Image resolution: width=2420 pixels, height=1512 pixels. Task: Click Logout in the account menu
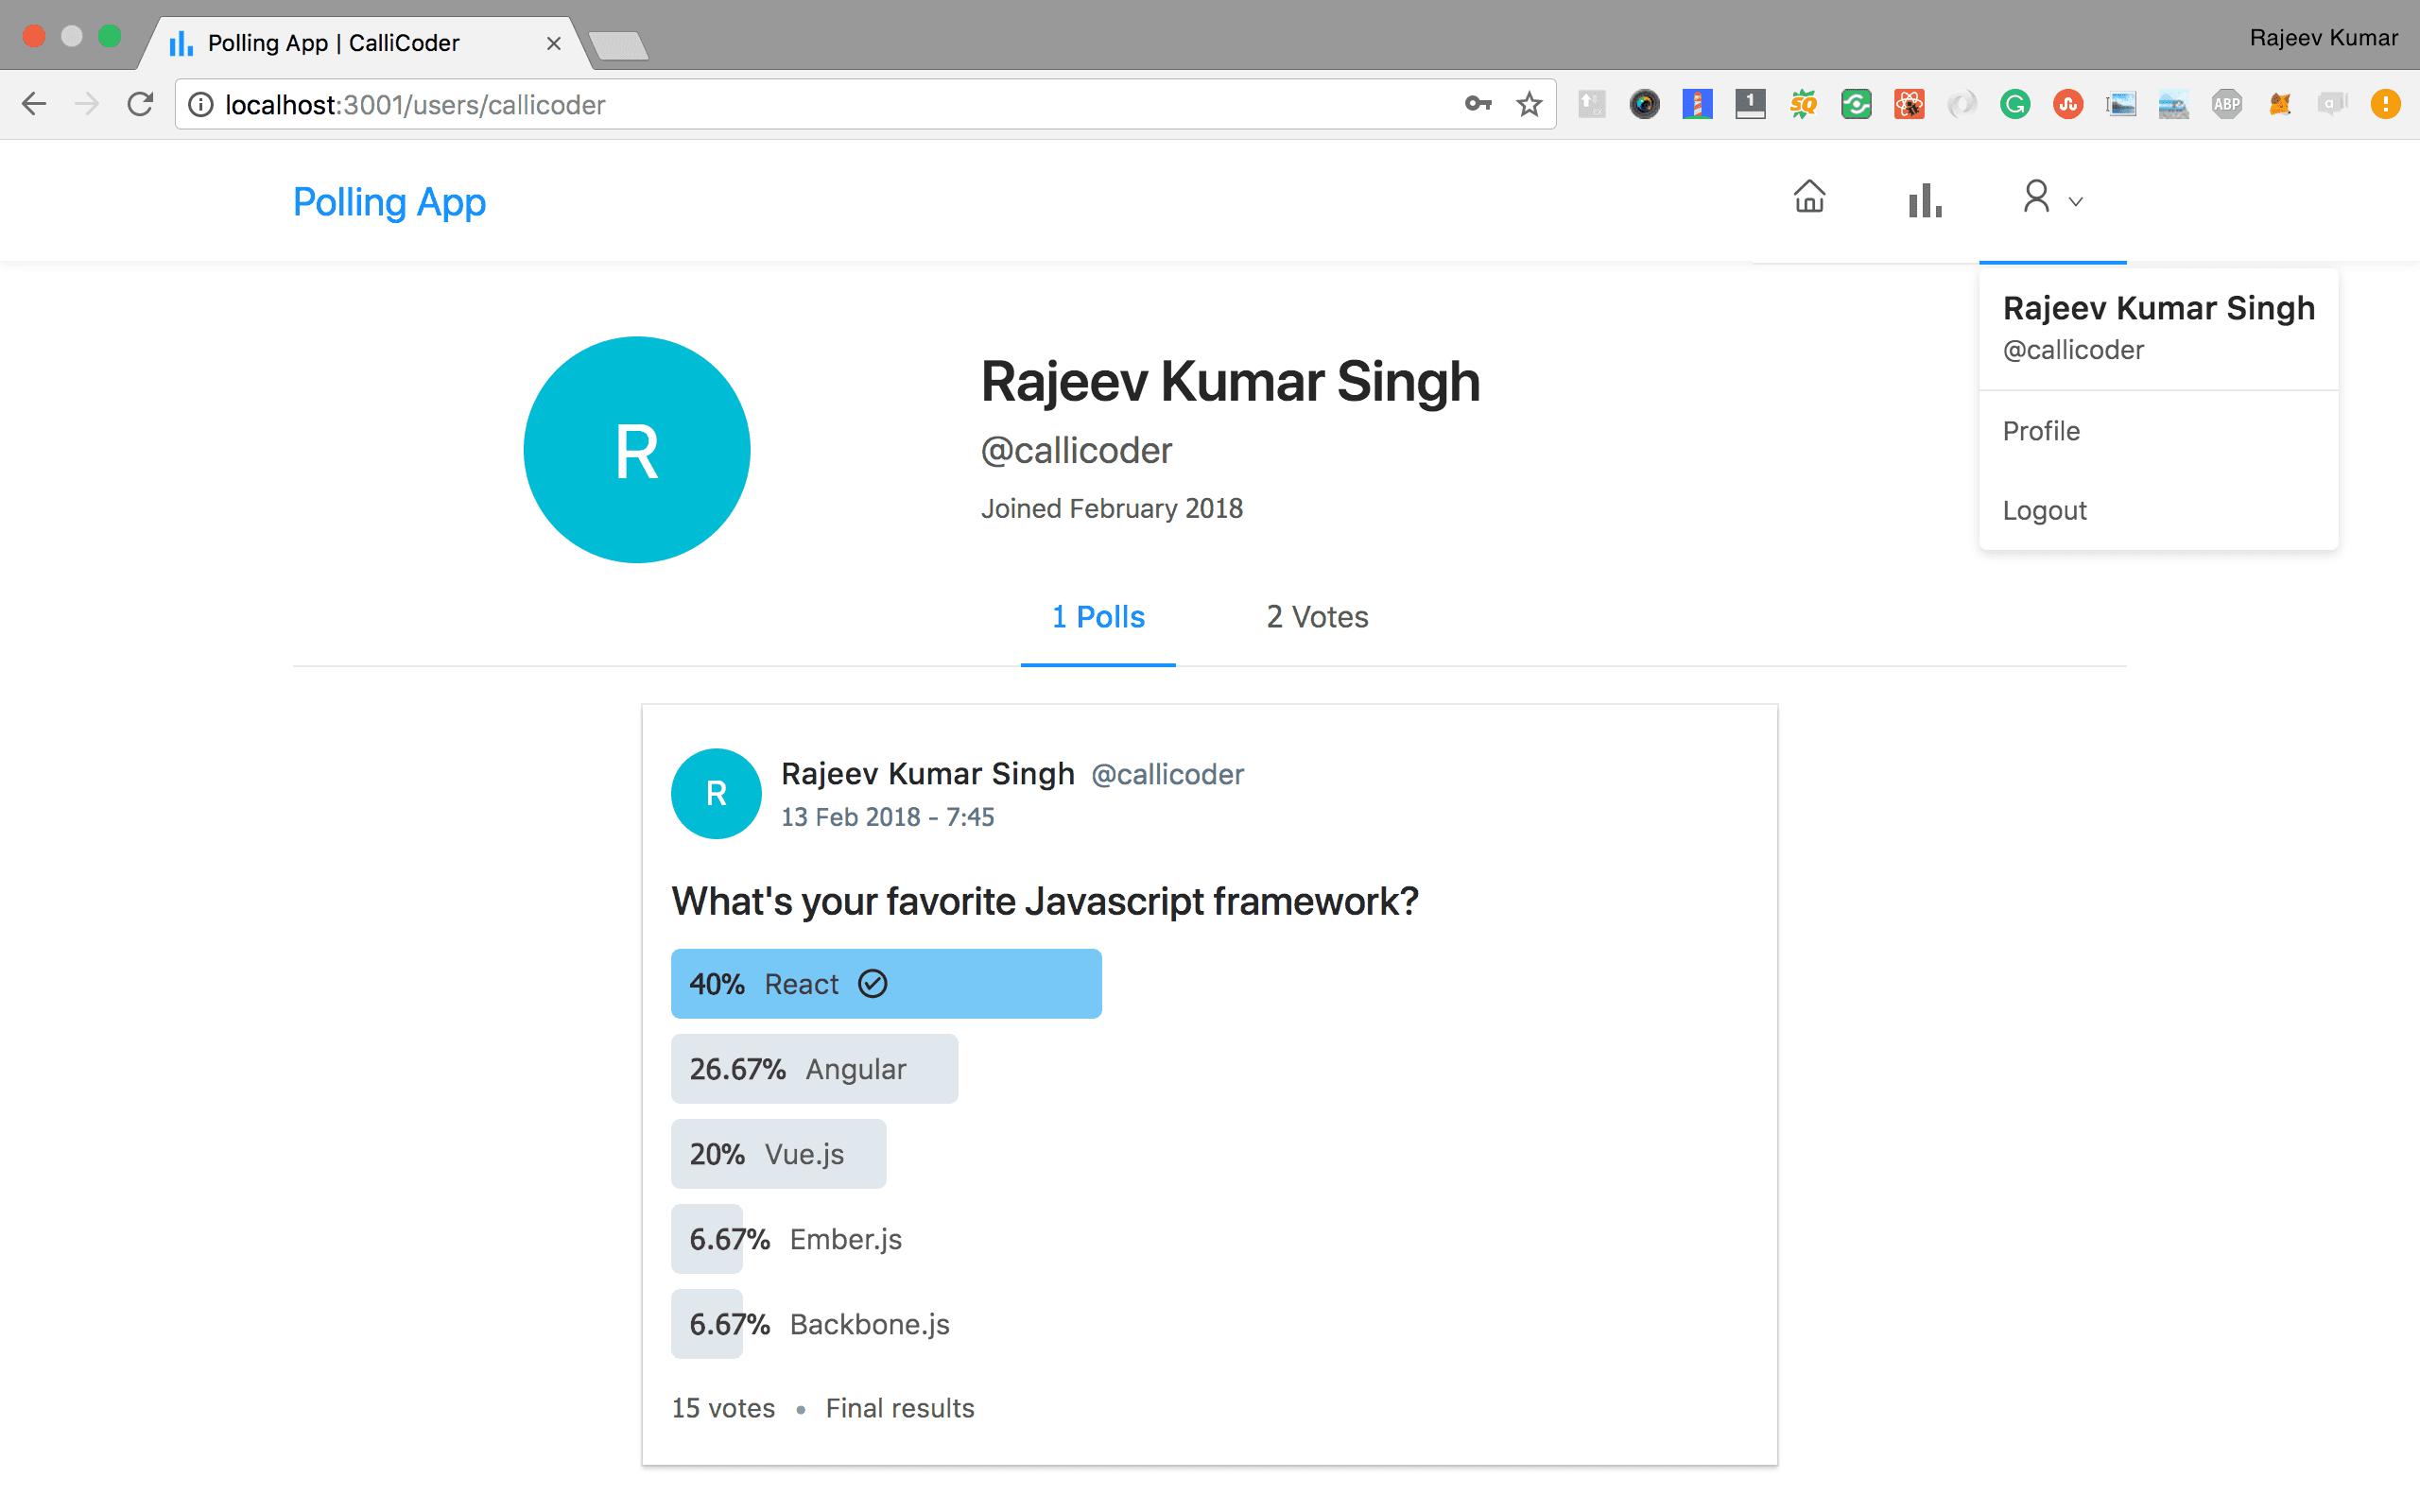2044,510
